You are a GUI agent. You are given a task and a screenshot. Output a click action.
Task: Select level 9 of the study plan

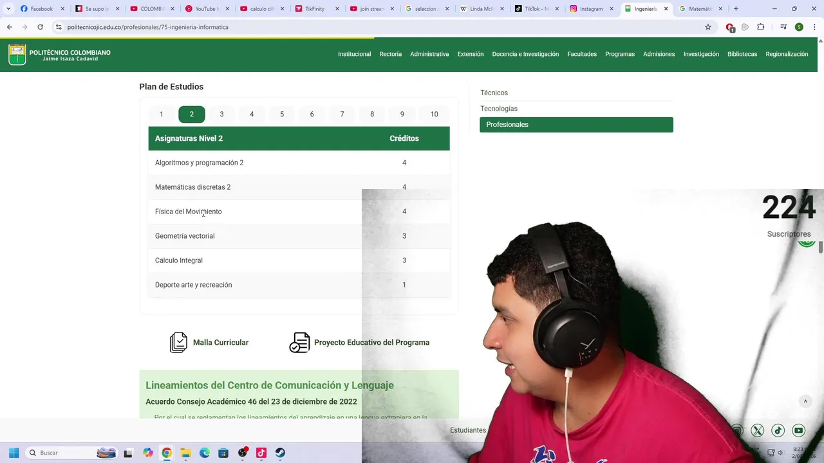402,114
